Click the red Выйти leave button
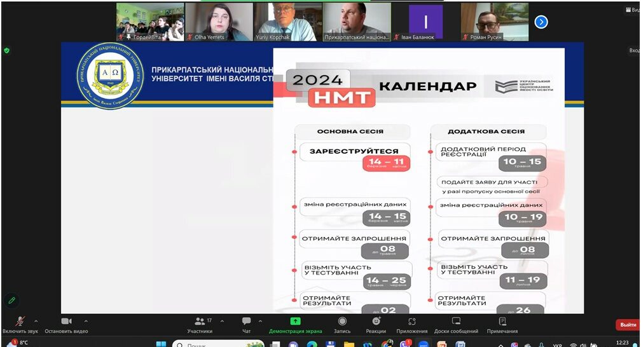Viewport: 641px width, 347px height. point(626,325)
